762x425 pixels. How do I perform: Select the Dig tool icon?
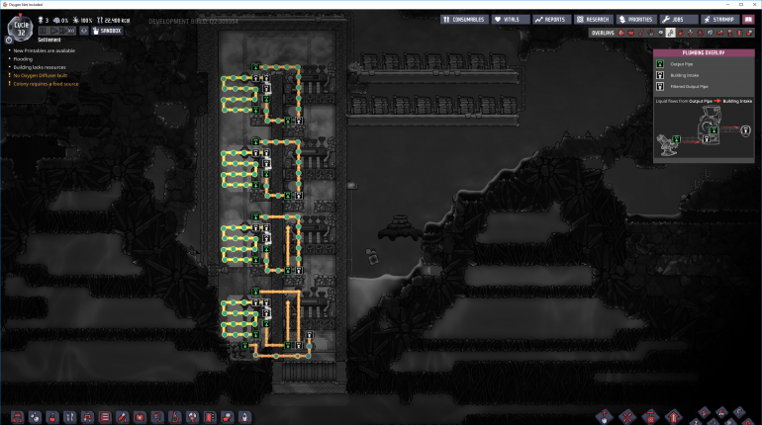click(604, 416)
